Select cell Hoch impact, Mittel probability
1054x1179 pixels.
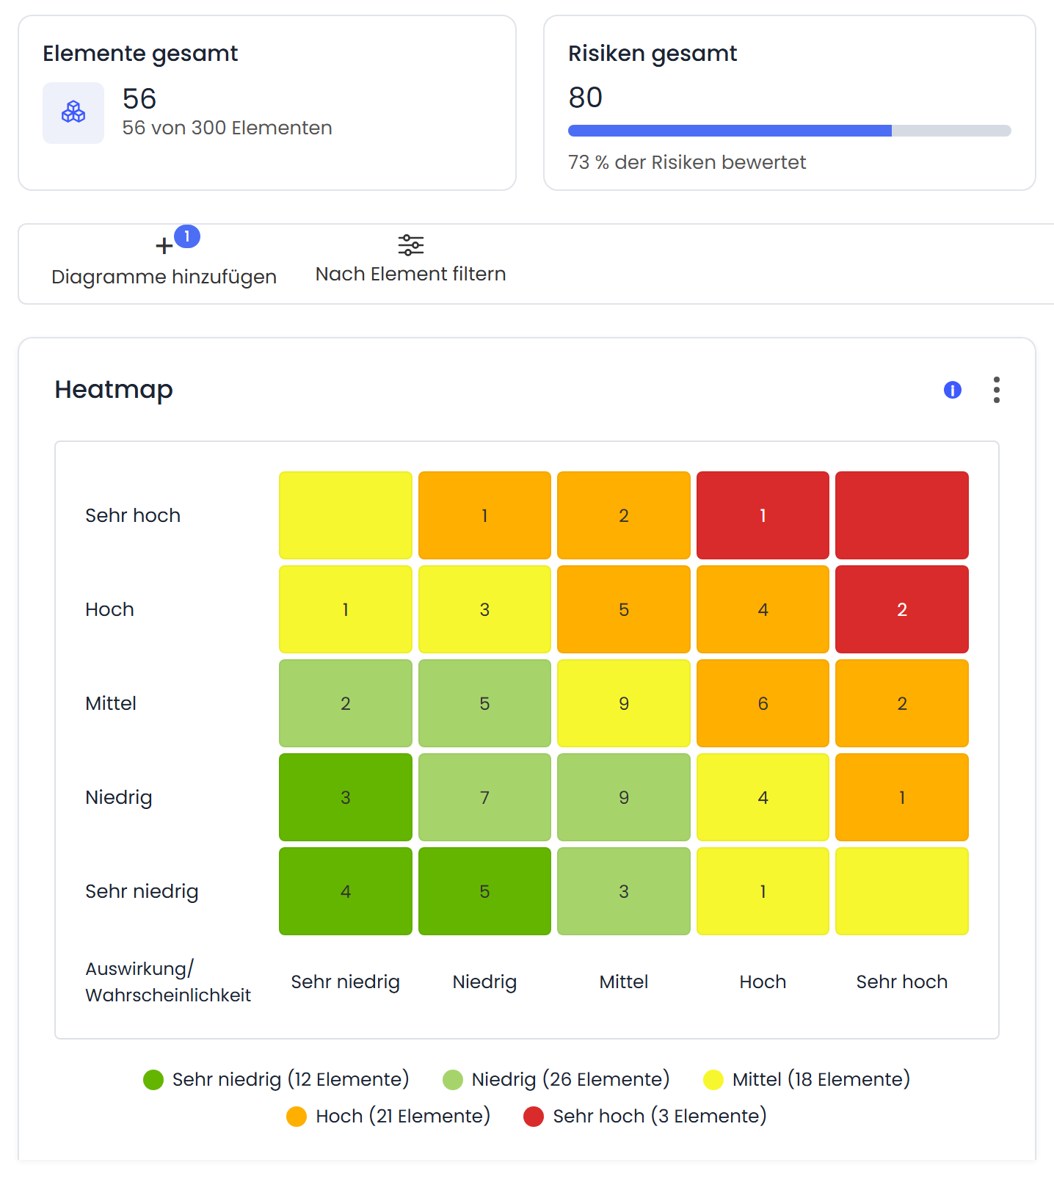pos(624,609)
